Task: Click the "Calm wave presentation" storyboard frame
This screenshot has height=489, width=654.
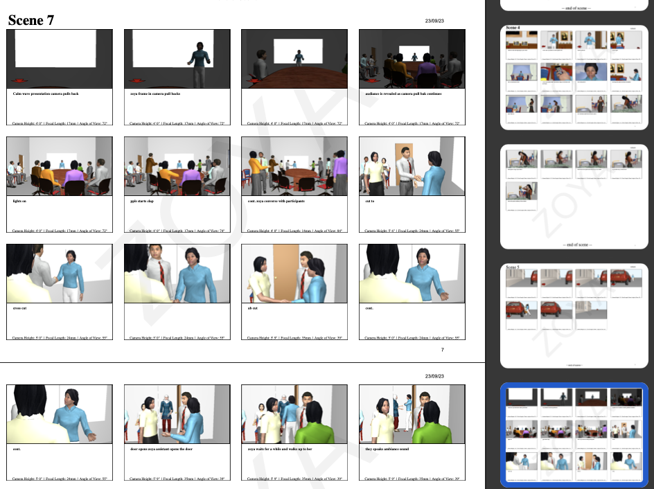Action: pyautogui.click(x=59, y=59)
